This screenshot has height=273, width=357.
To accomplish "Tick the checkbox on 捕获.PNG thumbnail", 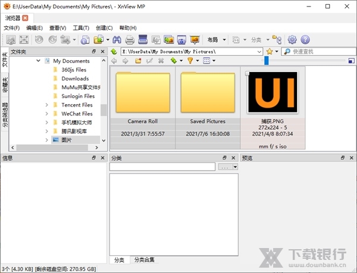I will click(x=247, y=73).
